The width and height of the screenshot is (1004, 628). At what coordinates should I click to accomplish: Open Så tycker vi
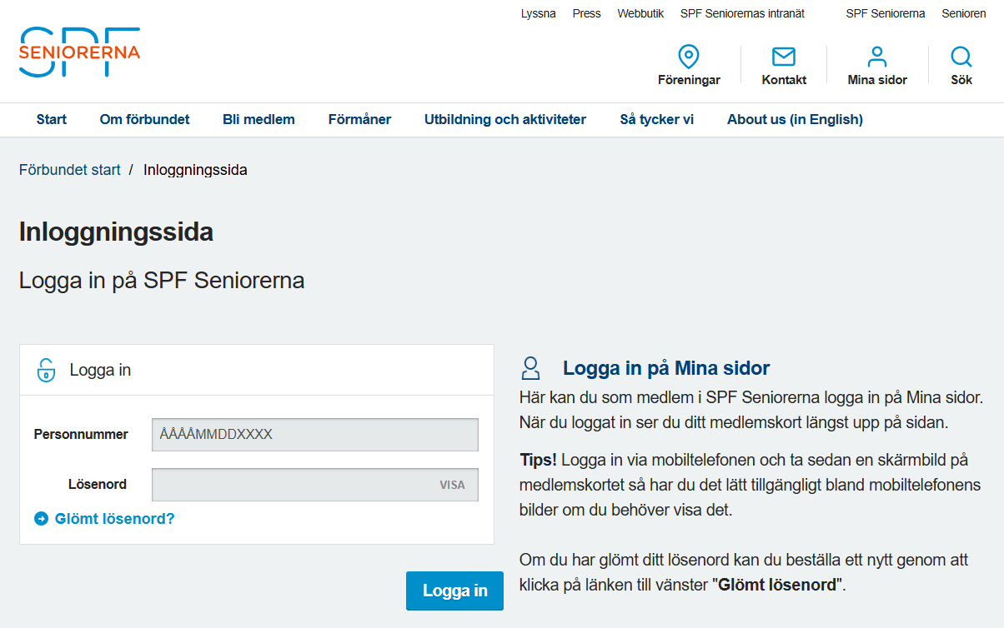656,119
